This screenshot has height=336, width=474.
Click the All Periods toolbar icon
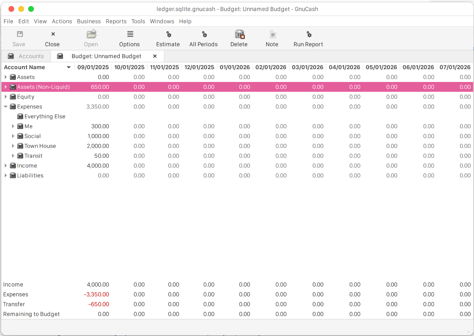click(x=204, y=34)
